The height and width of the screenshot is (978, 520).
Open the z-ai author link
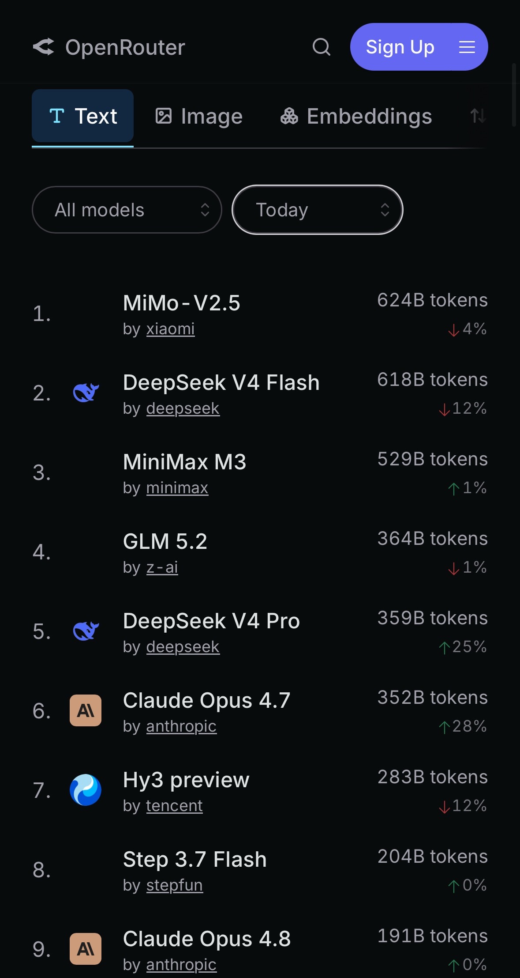tap(162, 567)
